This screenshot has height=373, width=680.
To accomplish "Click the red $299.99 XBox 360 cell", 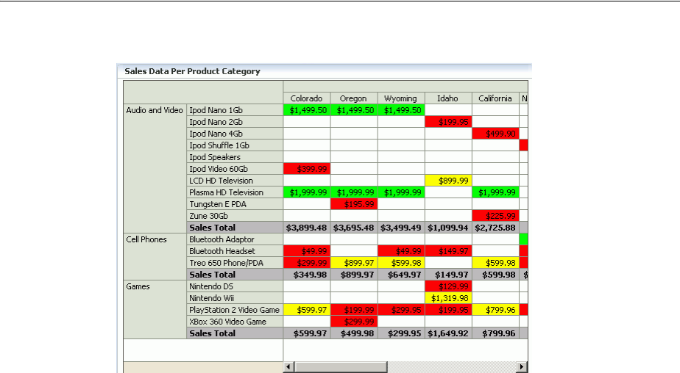I will point(354,322).
